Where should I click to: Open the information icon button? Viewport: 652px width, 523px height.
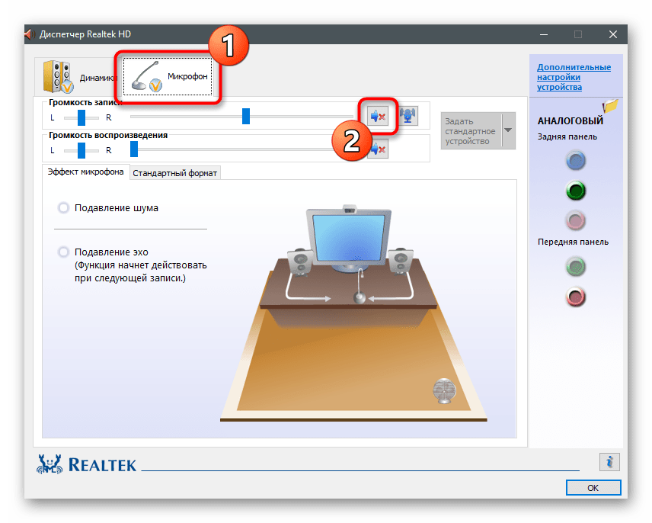pyautogui.click(x=609, y=462)
